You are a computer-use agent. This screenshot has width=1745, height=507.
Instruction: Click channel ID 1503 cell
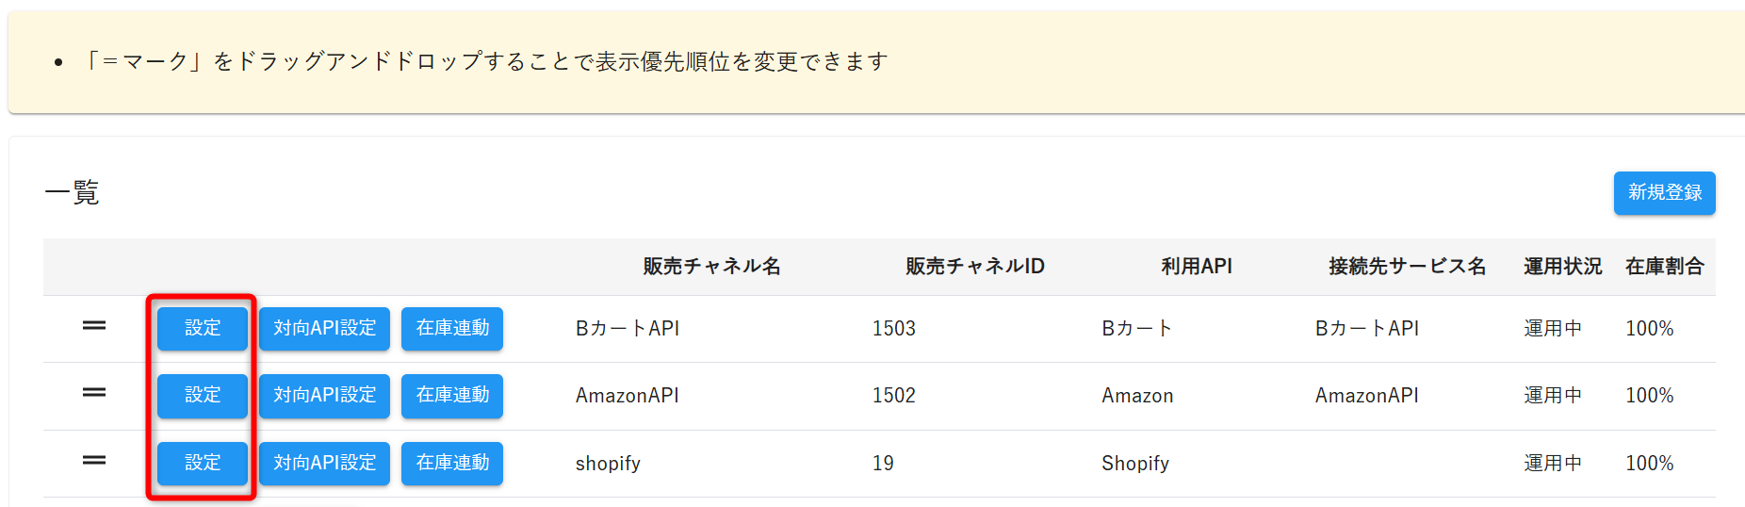894,329
